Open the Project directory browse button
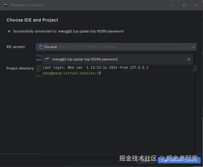The image size is (203, 167). [x=194, y=68]
